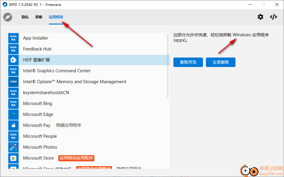Click the 全部删除 button
The height and width of the screenshot is (177, 284).
tap(221, 62)
